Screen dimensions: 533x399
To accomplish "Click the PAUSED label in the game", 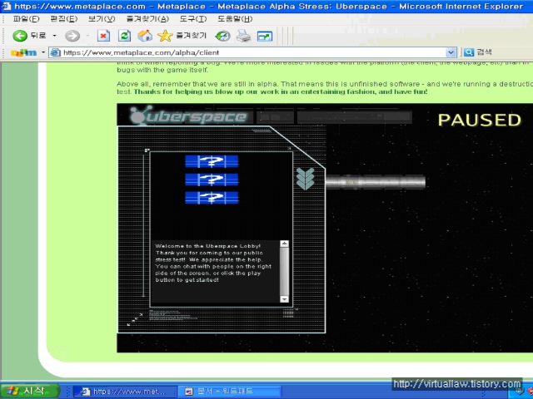I will coord(480,120).
